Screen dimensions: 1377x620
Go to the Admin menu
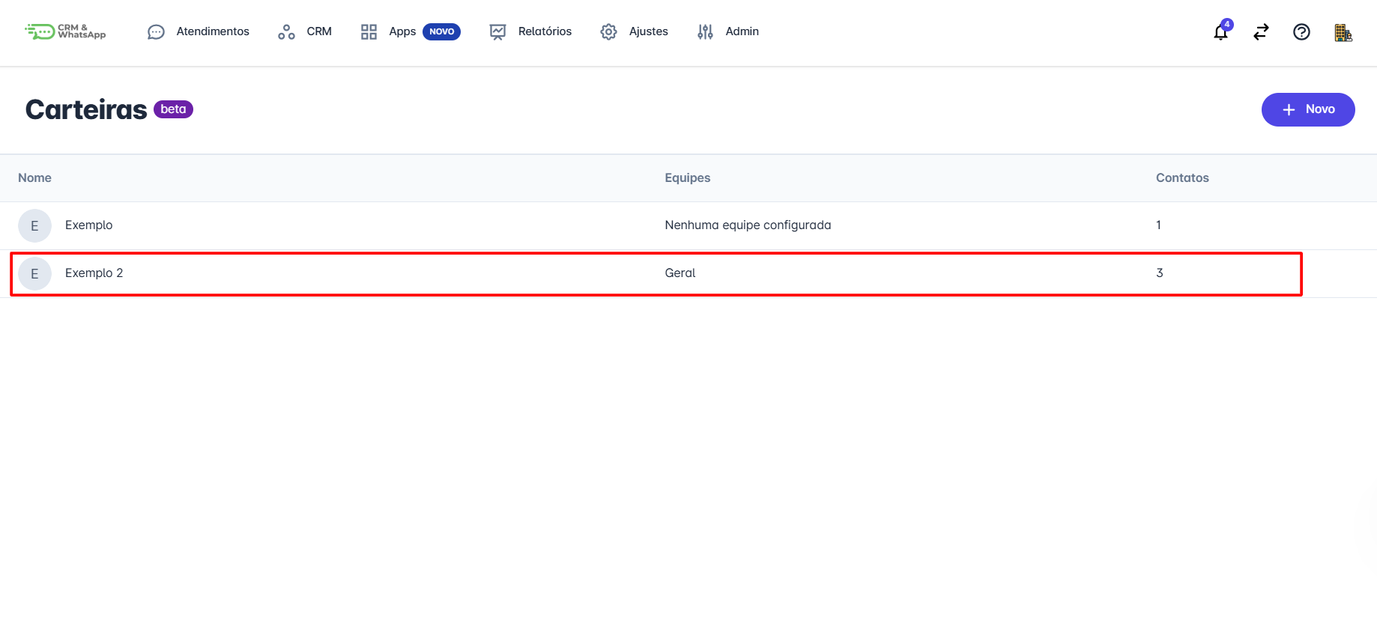pos(742,31)
